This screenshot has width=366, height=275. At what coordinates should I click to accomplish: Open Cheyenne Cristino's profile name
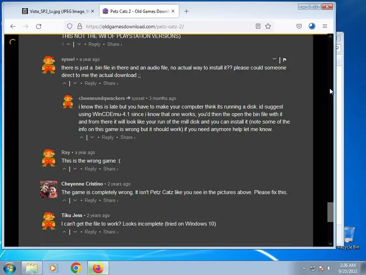tap(82, 184)
